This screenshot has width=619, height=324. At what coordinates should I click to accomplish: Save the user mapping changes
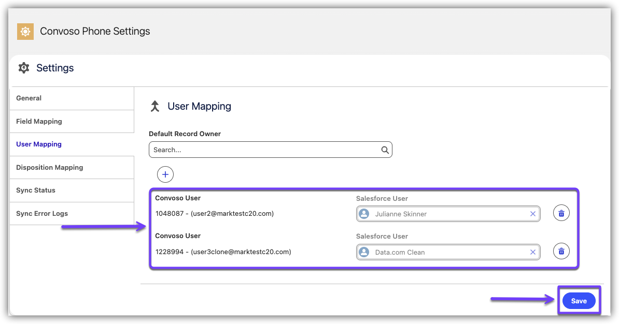[579, 301]
